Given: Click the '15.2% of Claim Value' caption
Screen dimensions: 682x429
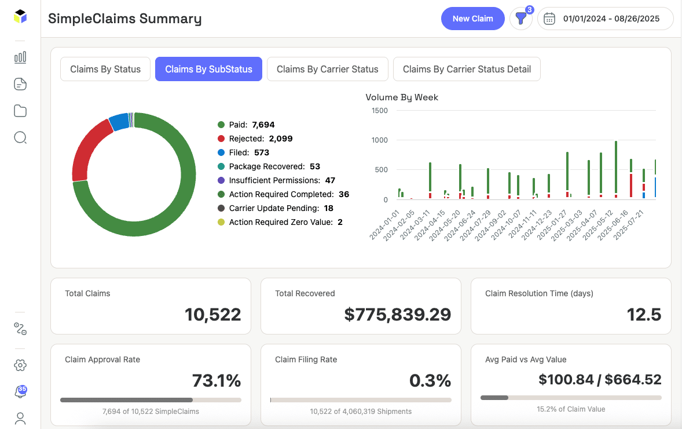Looking at the screenshot, I should click(x=571, y=409).
